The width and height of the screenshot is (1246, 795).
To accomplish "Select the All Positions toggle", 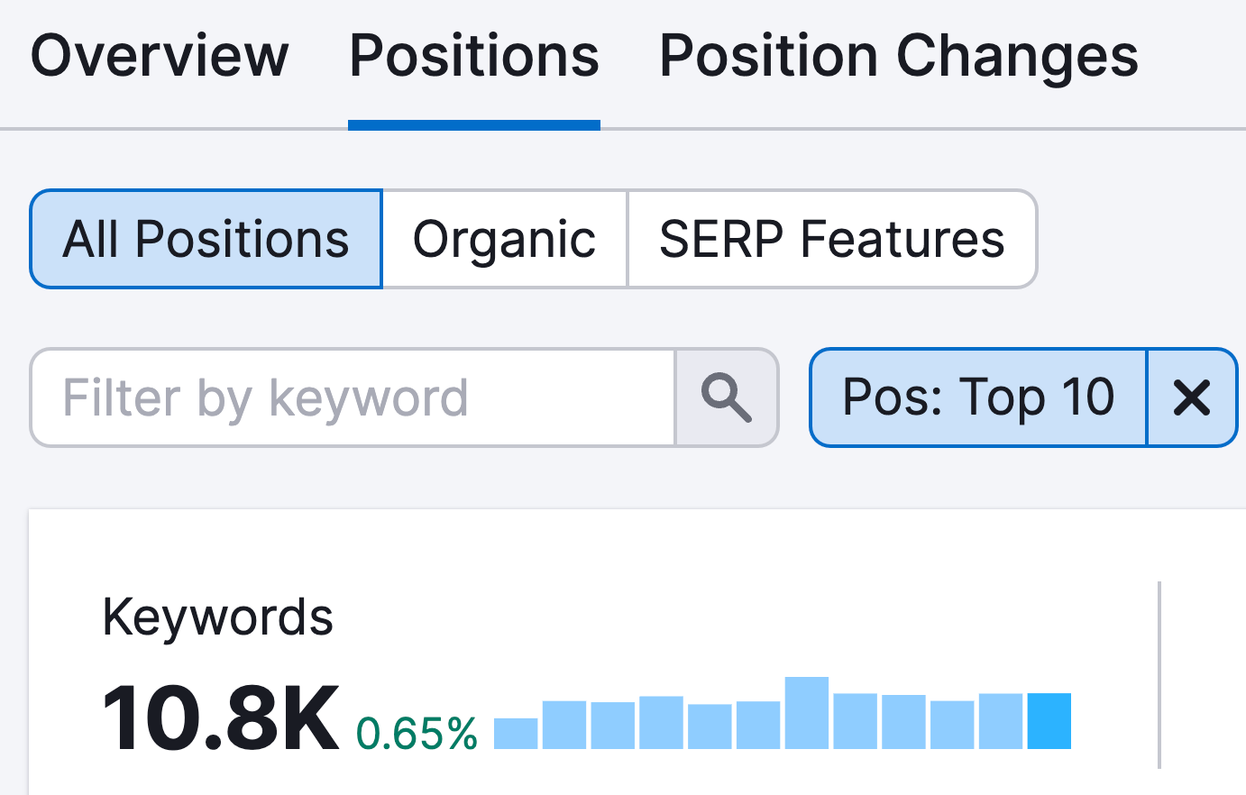I will coord(206,240).
